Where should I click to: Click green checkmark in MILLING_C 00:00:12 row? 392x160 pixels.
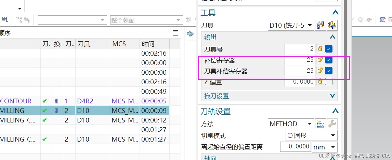44,120
